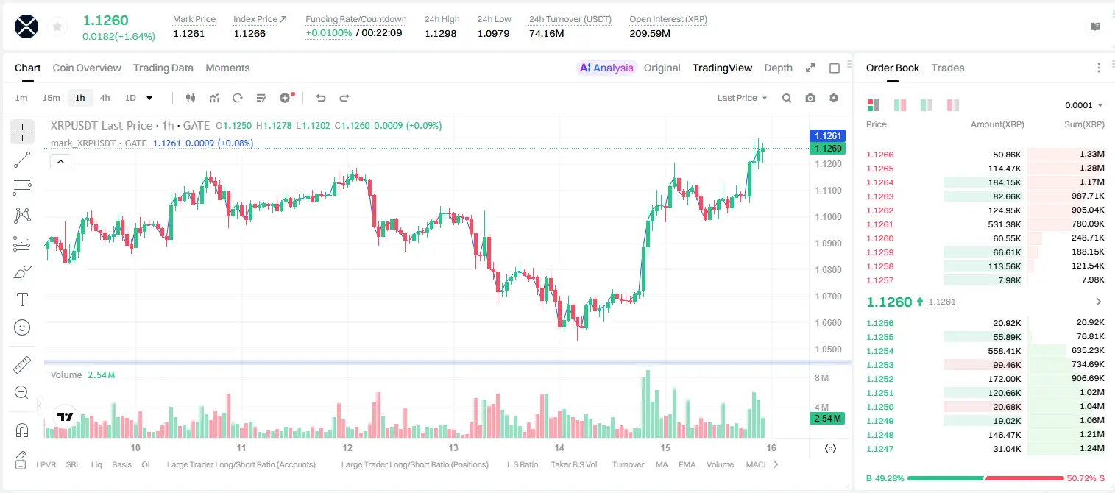Open the Last Price dropdown
Viewport: 1115px width, 493px height.
click(x=742, y=98)
